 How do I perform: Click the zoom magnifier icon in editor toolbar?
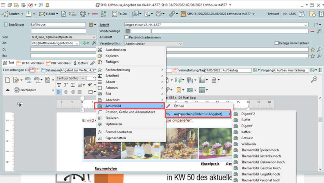click(314, 79)
